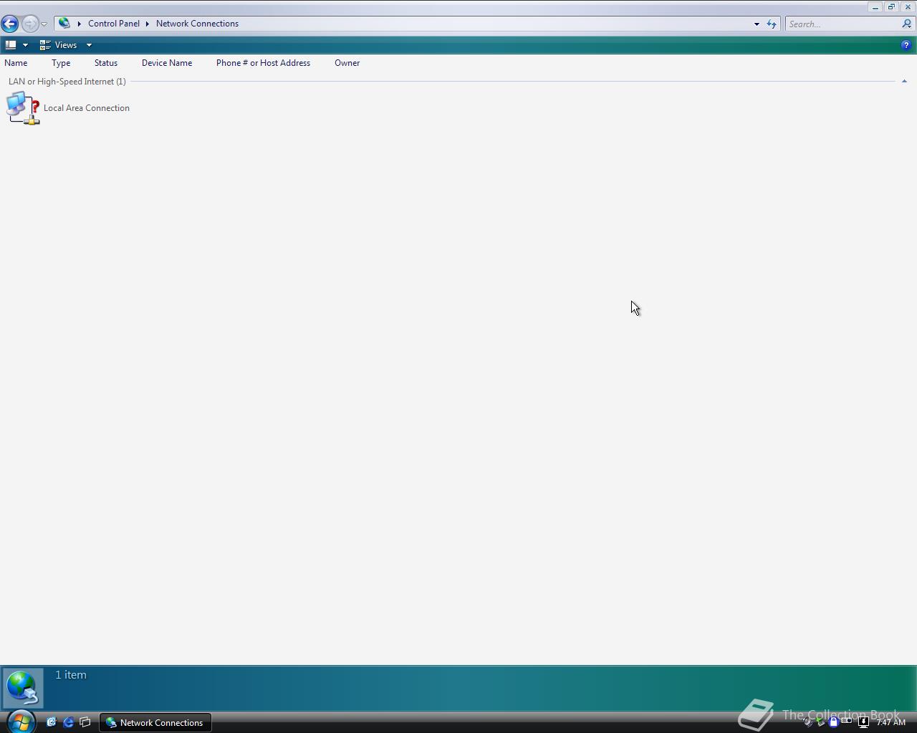Minimize the Network Connections window
The width and height of the screenshot is (917, 733).
875,7
